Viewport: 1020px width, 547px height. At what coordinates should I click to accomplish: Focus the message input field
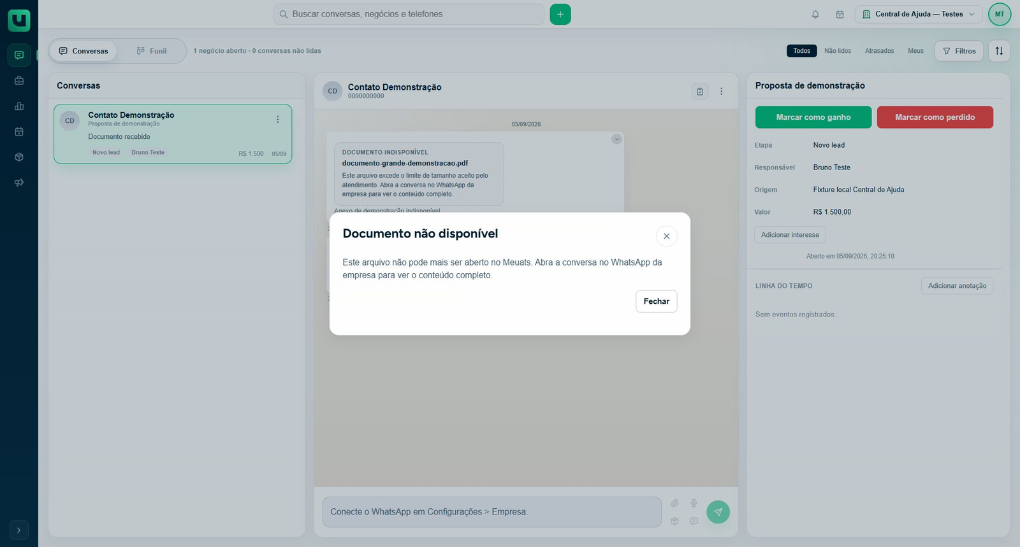pyautogui.click(x=492, y=512)
